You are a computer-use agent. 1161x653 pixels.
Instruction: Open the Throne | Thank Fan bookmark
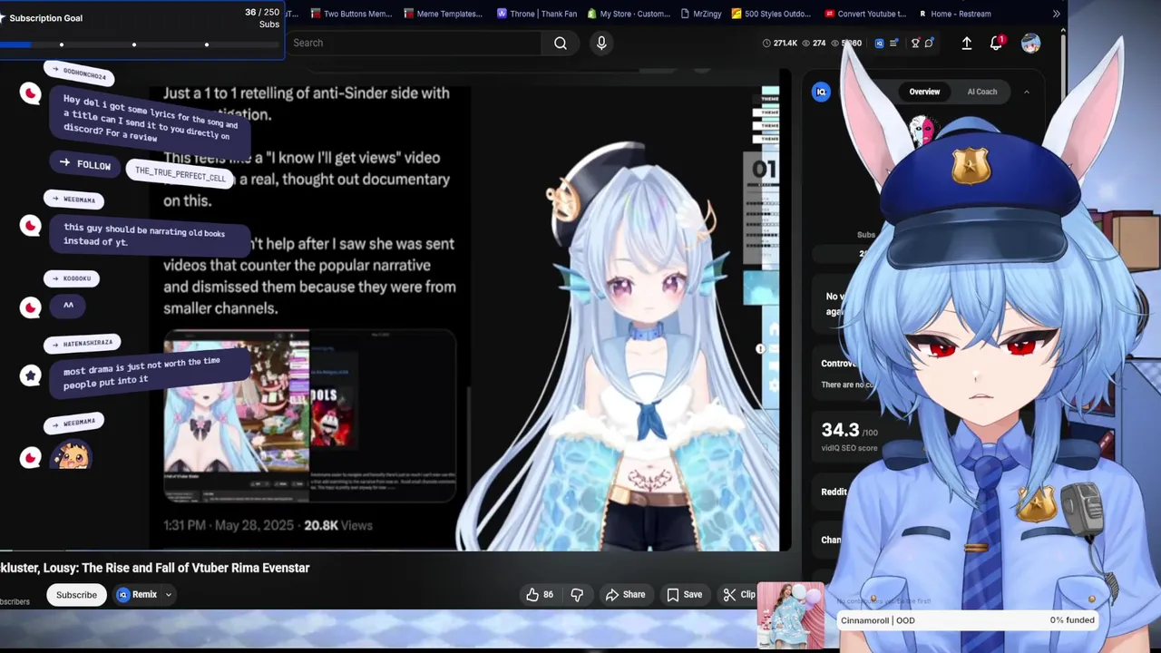(x=537, y=14)
